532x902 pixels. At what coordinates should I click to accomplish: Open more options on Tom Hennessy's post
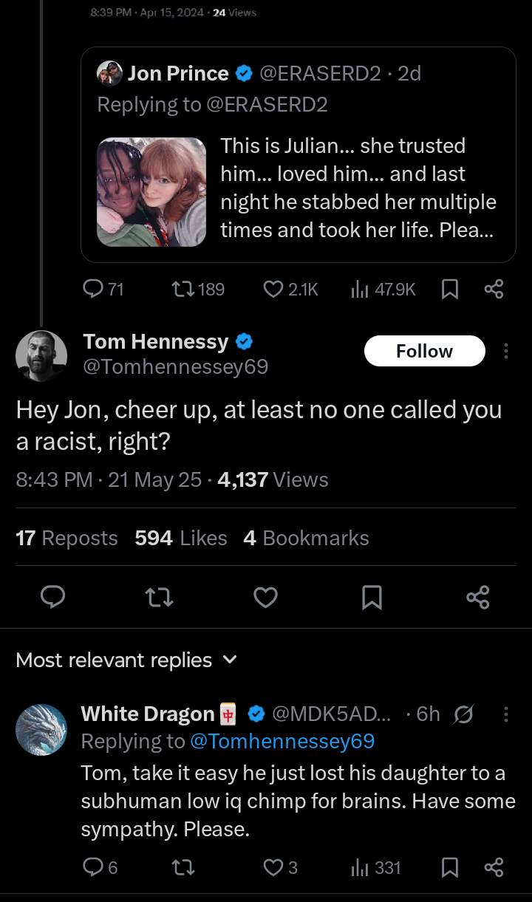(x=505, y=351)
